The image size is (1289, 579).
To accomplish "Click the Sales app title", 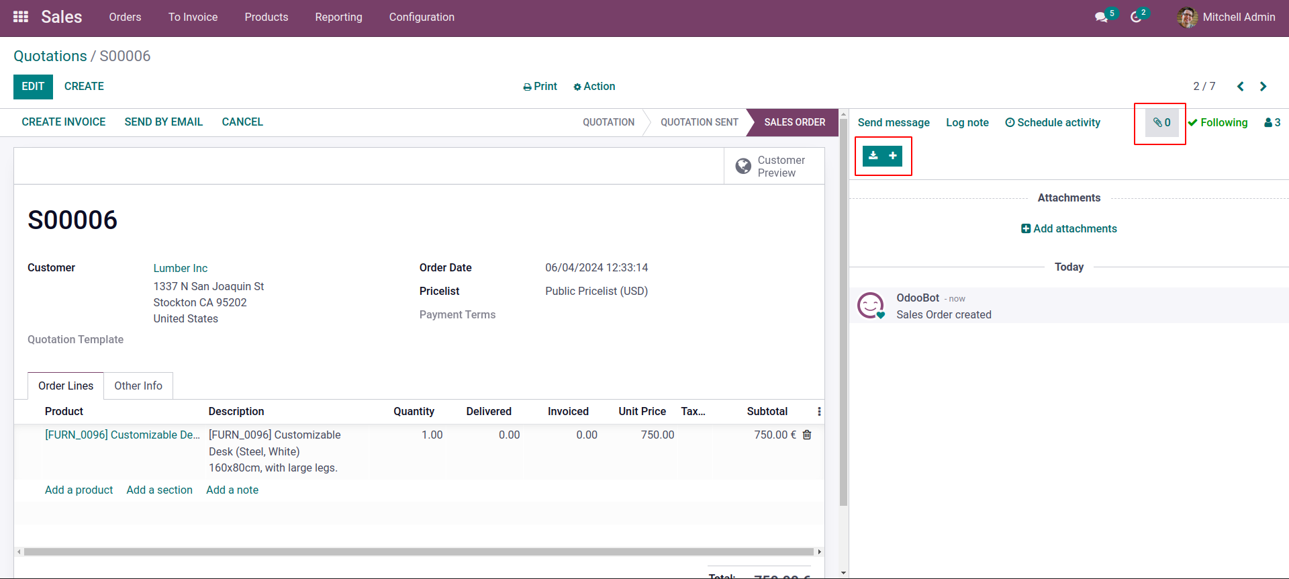I will click(x=62, y=17).
